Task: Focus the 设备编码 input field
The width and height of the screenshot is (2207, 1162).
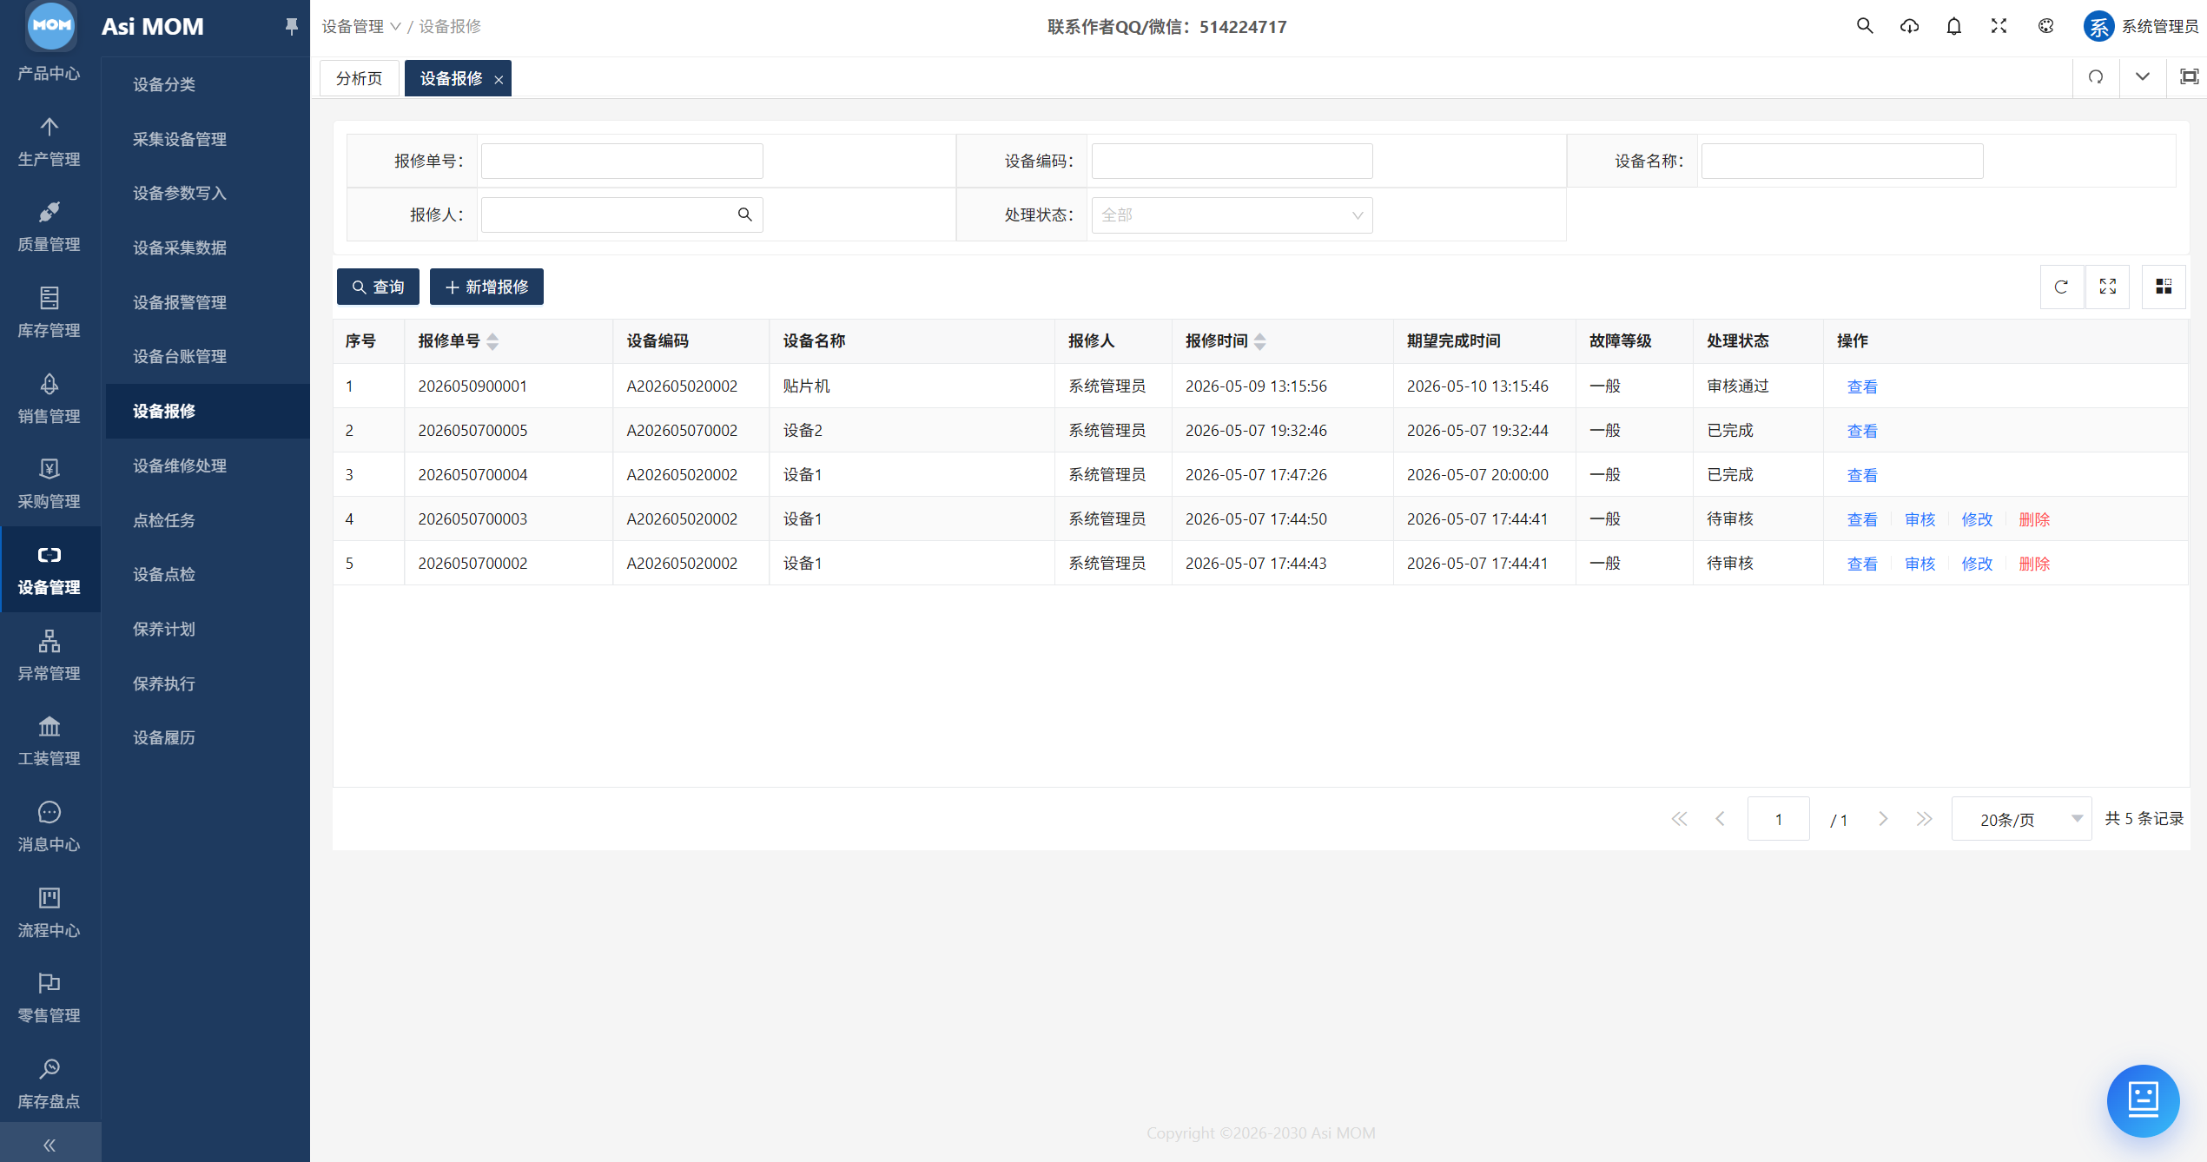Action: [x=1232, y=161]
